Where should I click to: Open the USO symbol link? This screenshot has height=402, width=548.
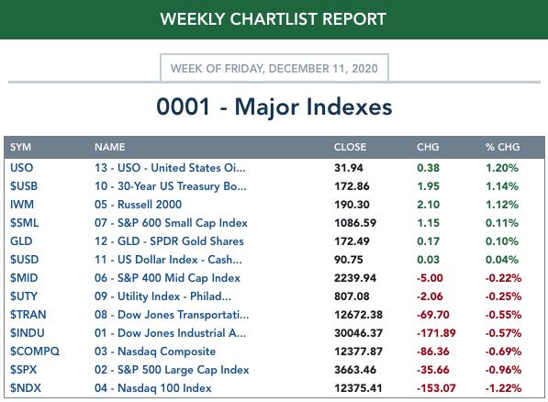[22, 168]
